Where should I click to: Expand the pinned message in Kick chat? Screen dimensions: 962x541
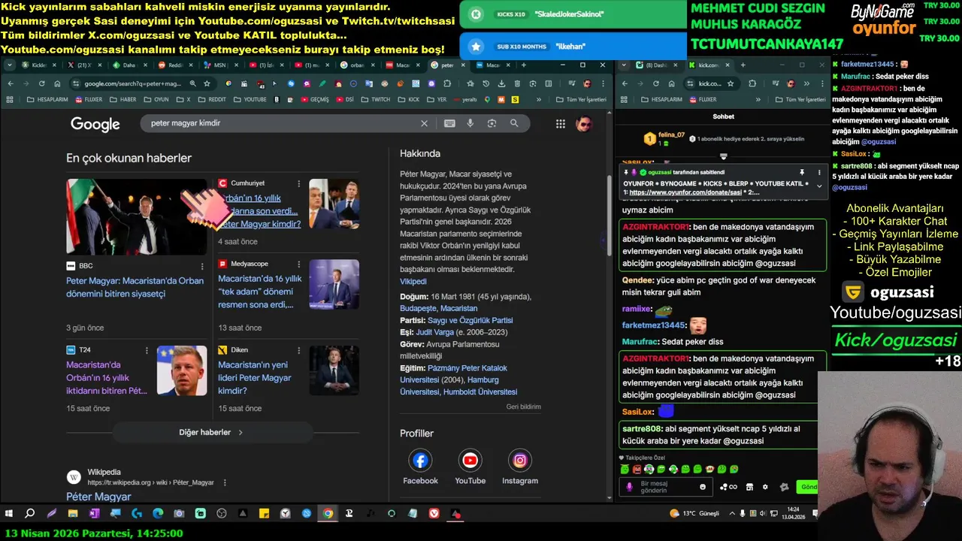pos(819,186)
